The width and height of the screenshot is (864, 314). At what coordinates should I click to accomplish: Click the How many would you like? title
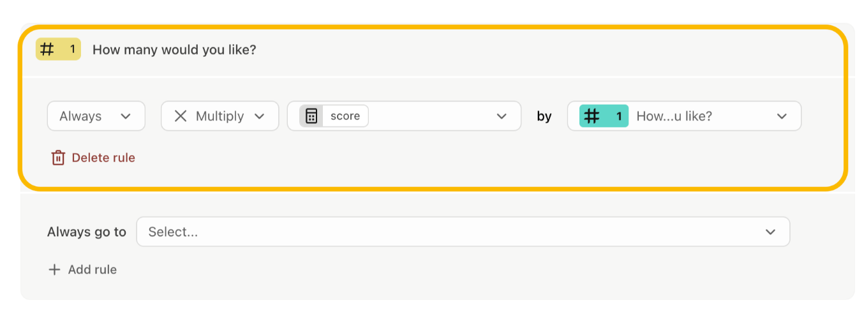(x=174, y=49)
